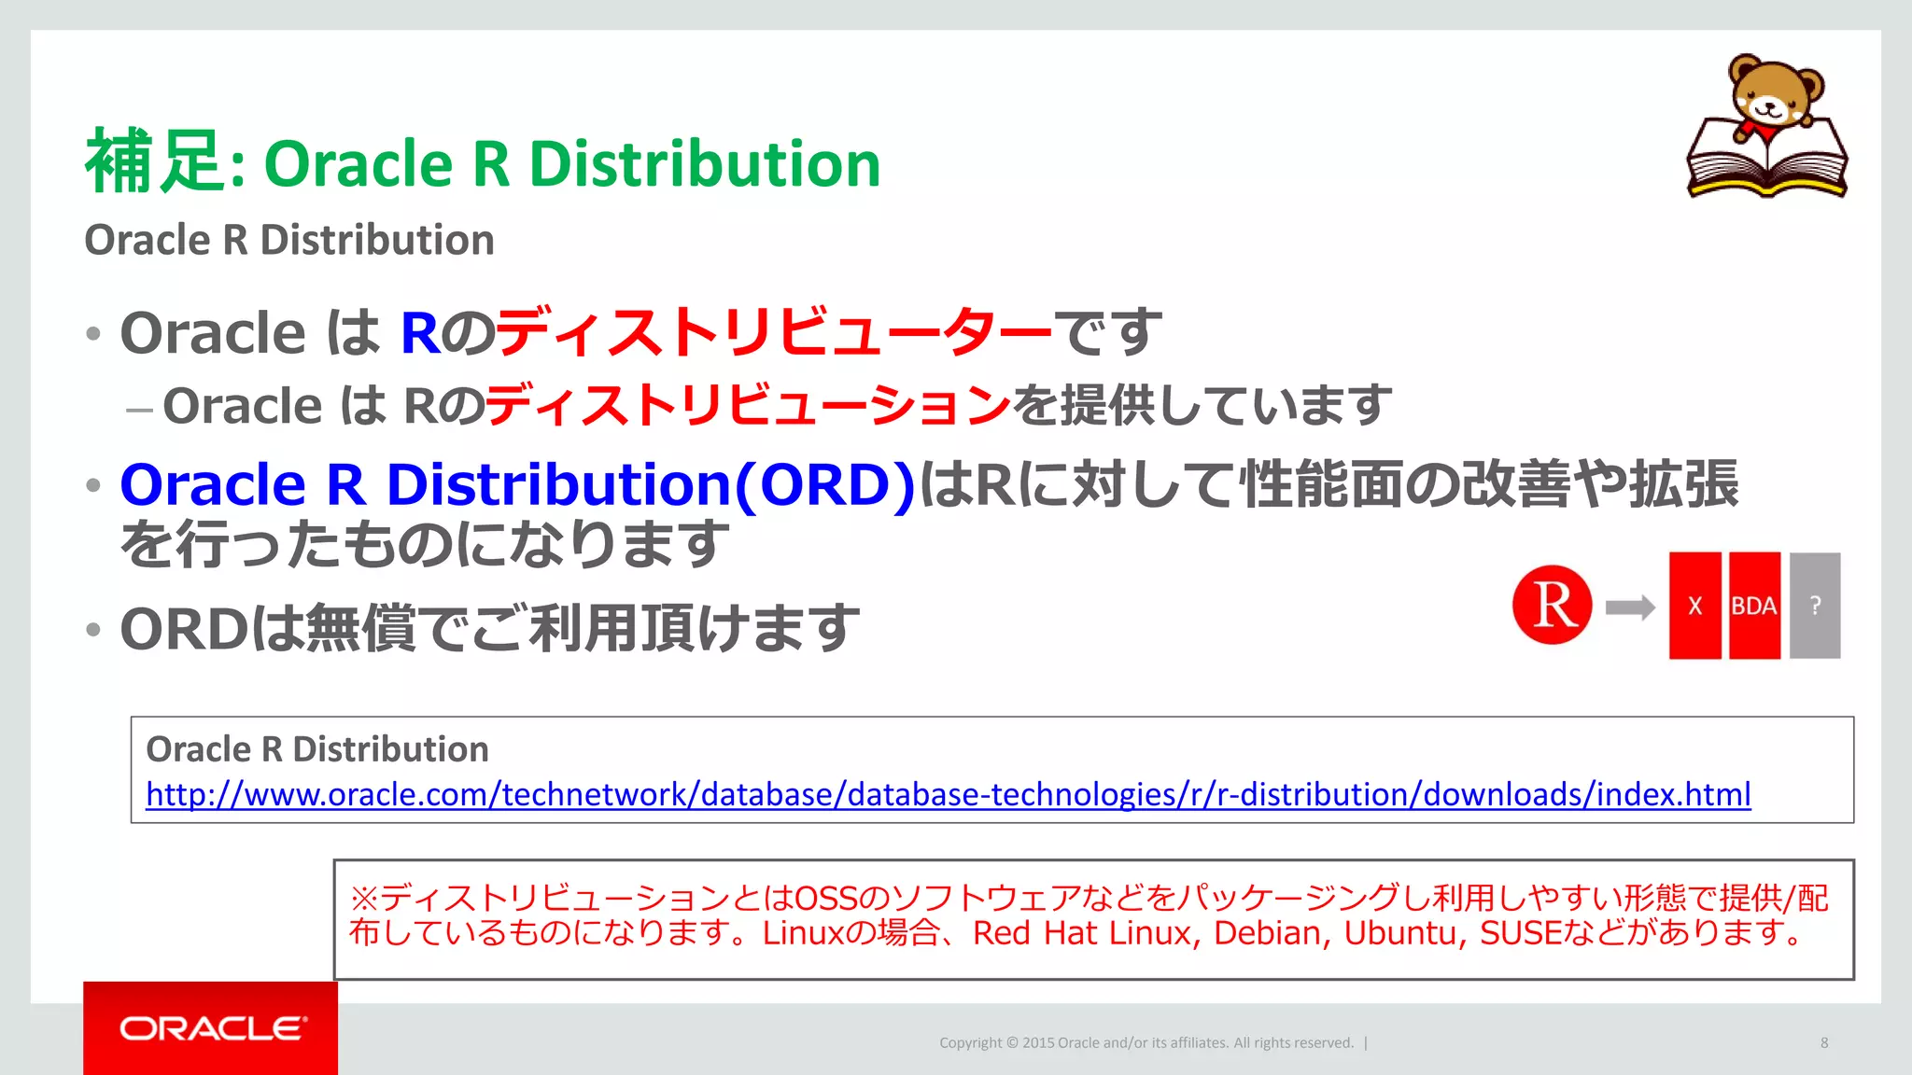Select the red BDA box
1912x1075 pixels.
(x=1754, y=606)
